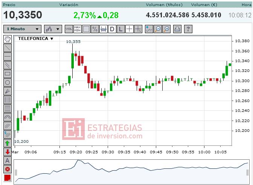253x185 pixels.
Task: Select the diagonal trend line tool
Action: point(8,48)
